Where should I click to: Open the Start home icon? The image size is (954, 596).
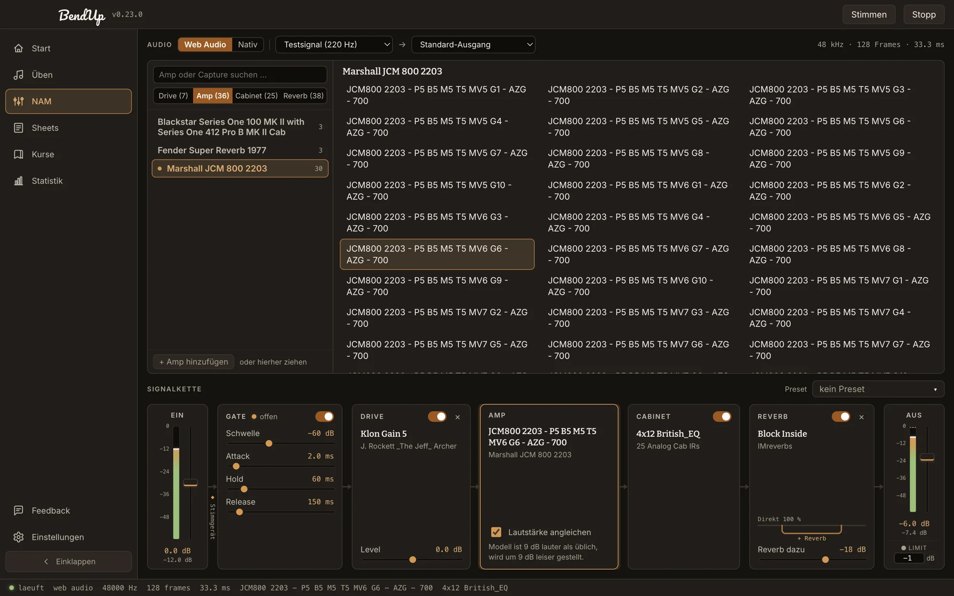19,48
